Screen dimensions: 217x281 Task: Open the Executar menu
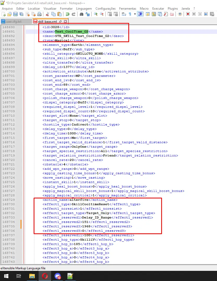pos(158,8)
